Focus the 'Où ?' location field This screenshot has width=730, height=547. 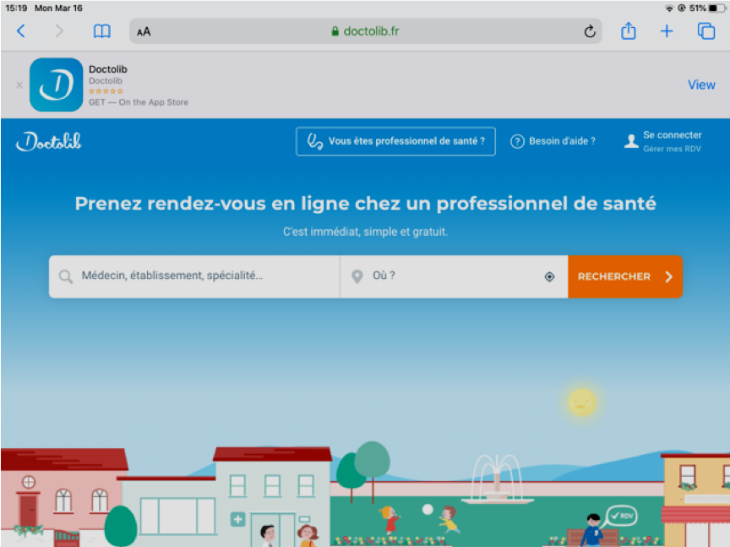[x=454, y=276]
